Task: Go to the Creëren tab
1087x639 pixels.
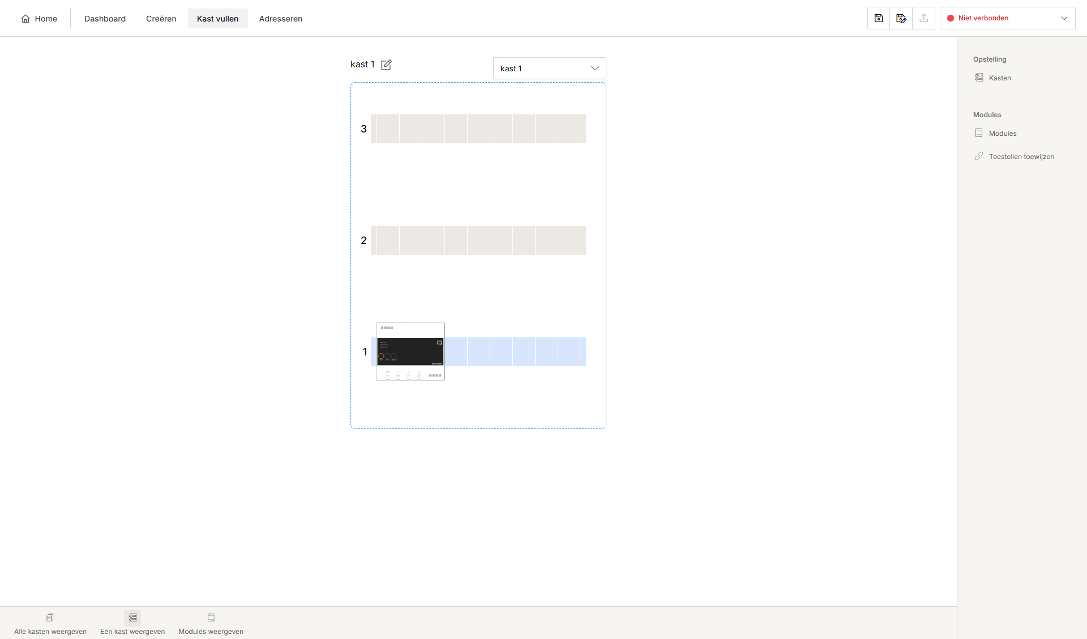Action: point(161,19)
